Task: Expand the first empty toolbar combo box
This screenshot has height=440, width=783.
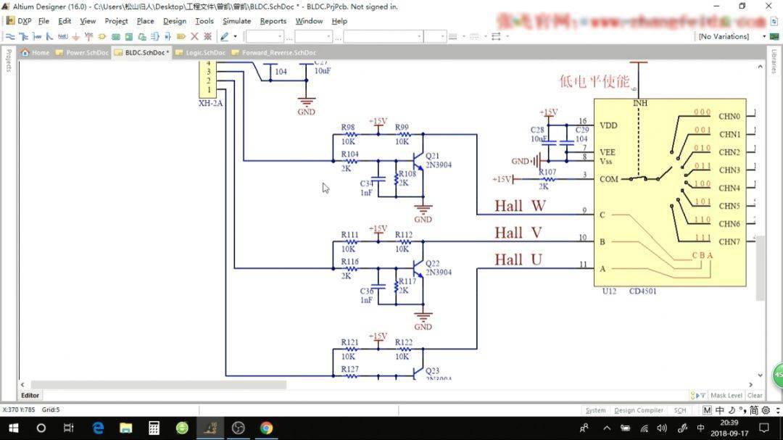Action: click(279, 36)
